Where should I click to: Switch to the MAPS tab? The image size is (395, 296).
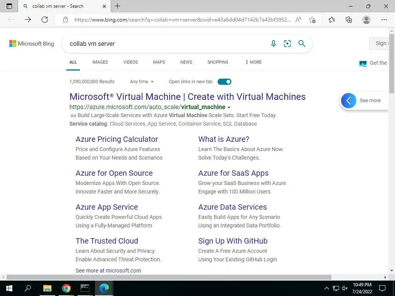click(159, 62)
